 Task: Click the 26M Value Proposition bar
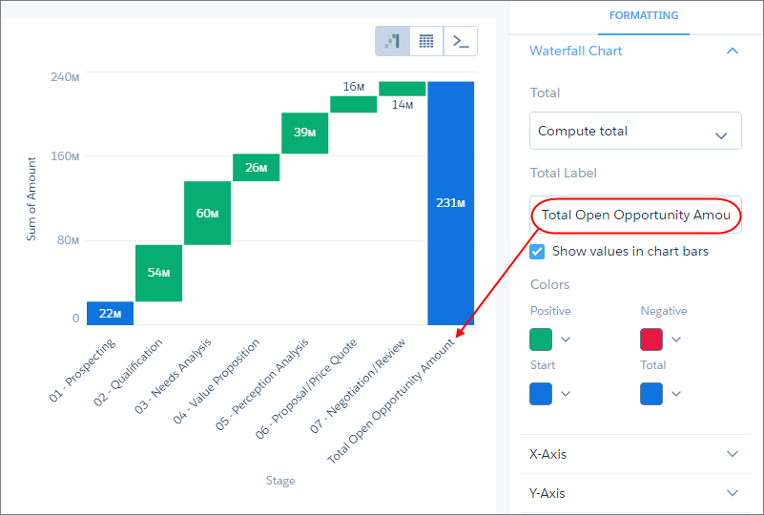tap(257, 168)
